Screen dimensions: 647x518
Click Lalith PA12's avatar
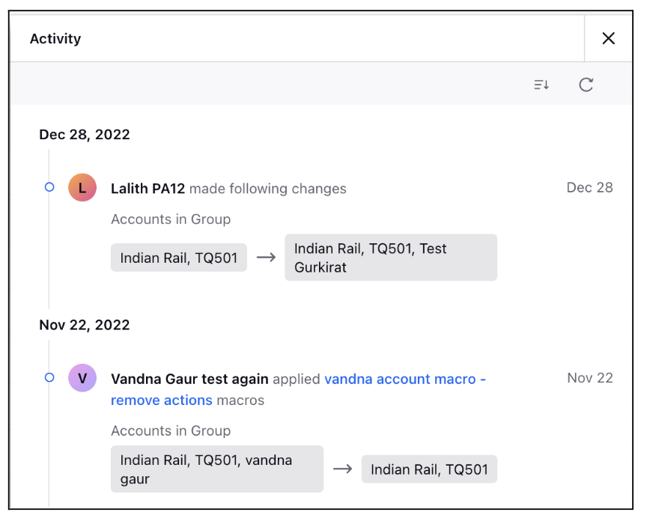(82, 188)
